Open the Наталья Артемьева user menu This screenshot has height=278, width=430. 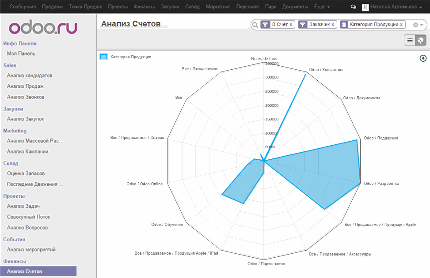pyautogui.click(x=396, y=7)
